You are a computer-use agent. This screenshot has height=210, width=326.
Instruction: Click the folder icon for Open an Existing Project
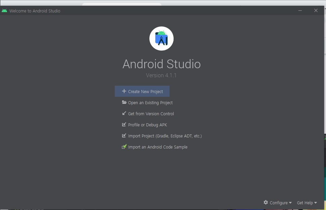click(124, 102)
